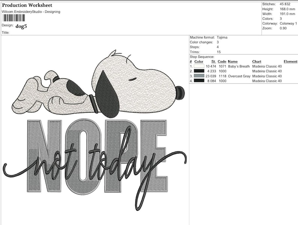Click the 'Production Worksheet' heading
The height and width of the screenshot is (225, 298).
tap(27, 5)
